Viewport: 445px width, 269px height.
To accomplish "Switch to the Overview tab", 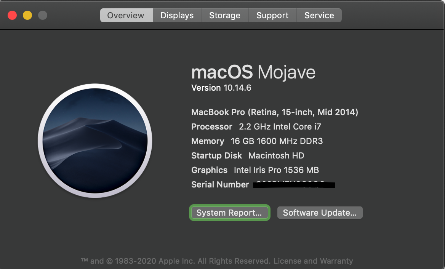I will coord(126,15).
